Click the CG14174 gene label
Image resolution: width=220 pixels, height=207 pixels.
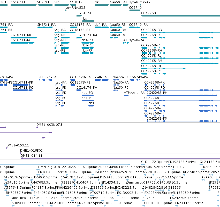click(84, 13)
